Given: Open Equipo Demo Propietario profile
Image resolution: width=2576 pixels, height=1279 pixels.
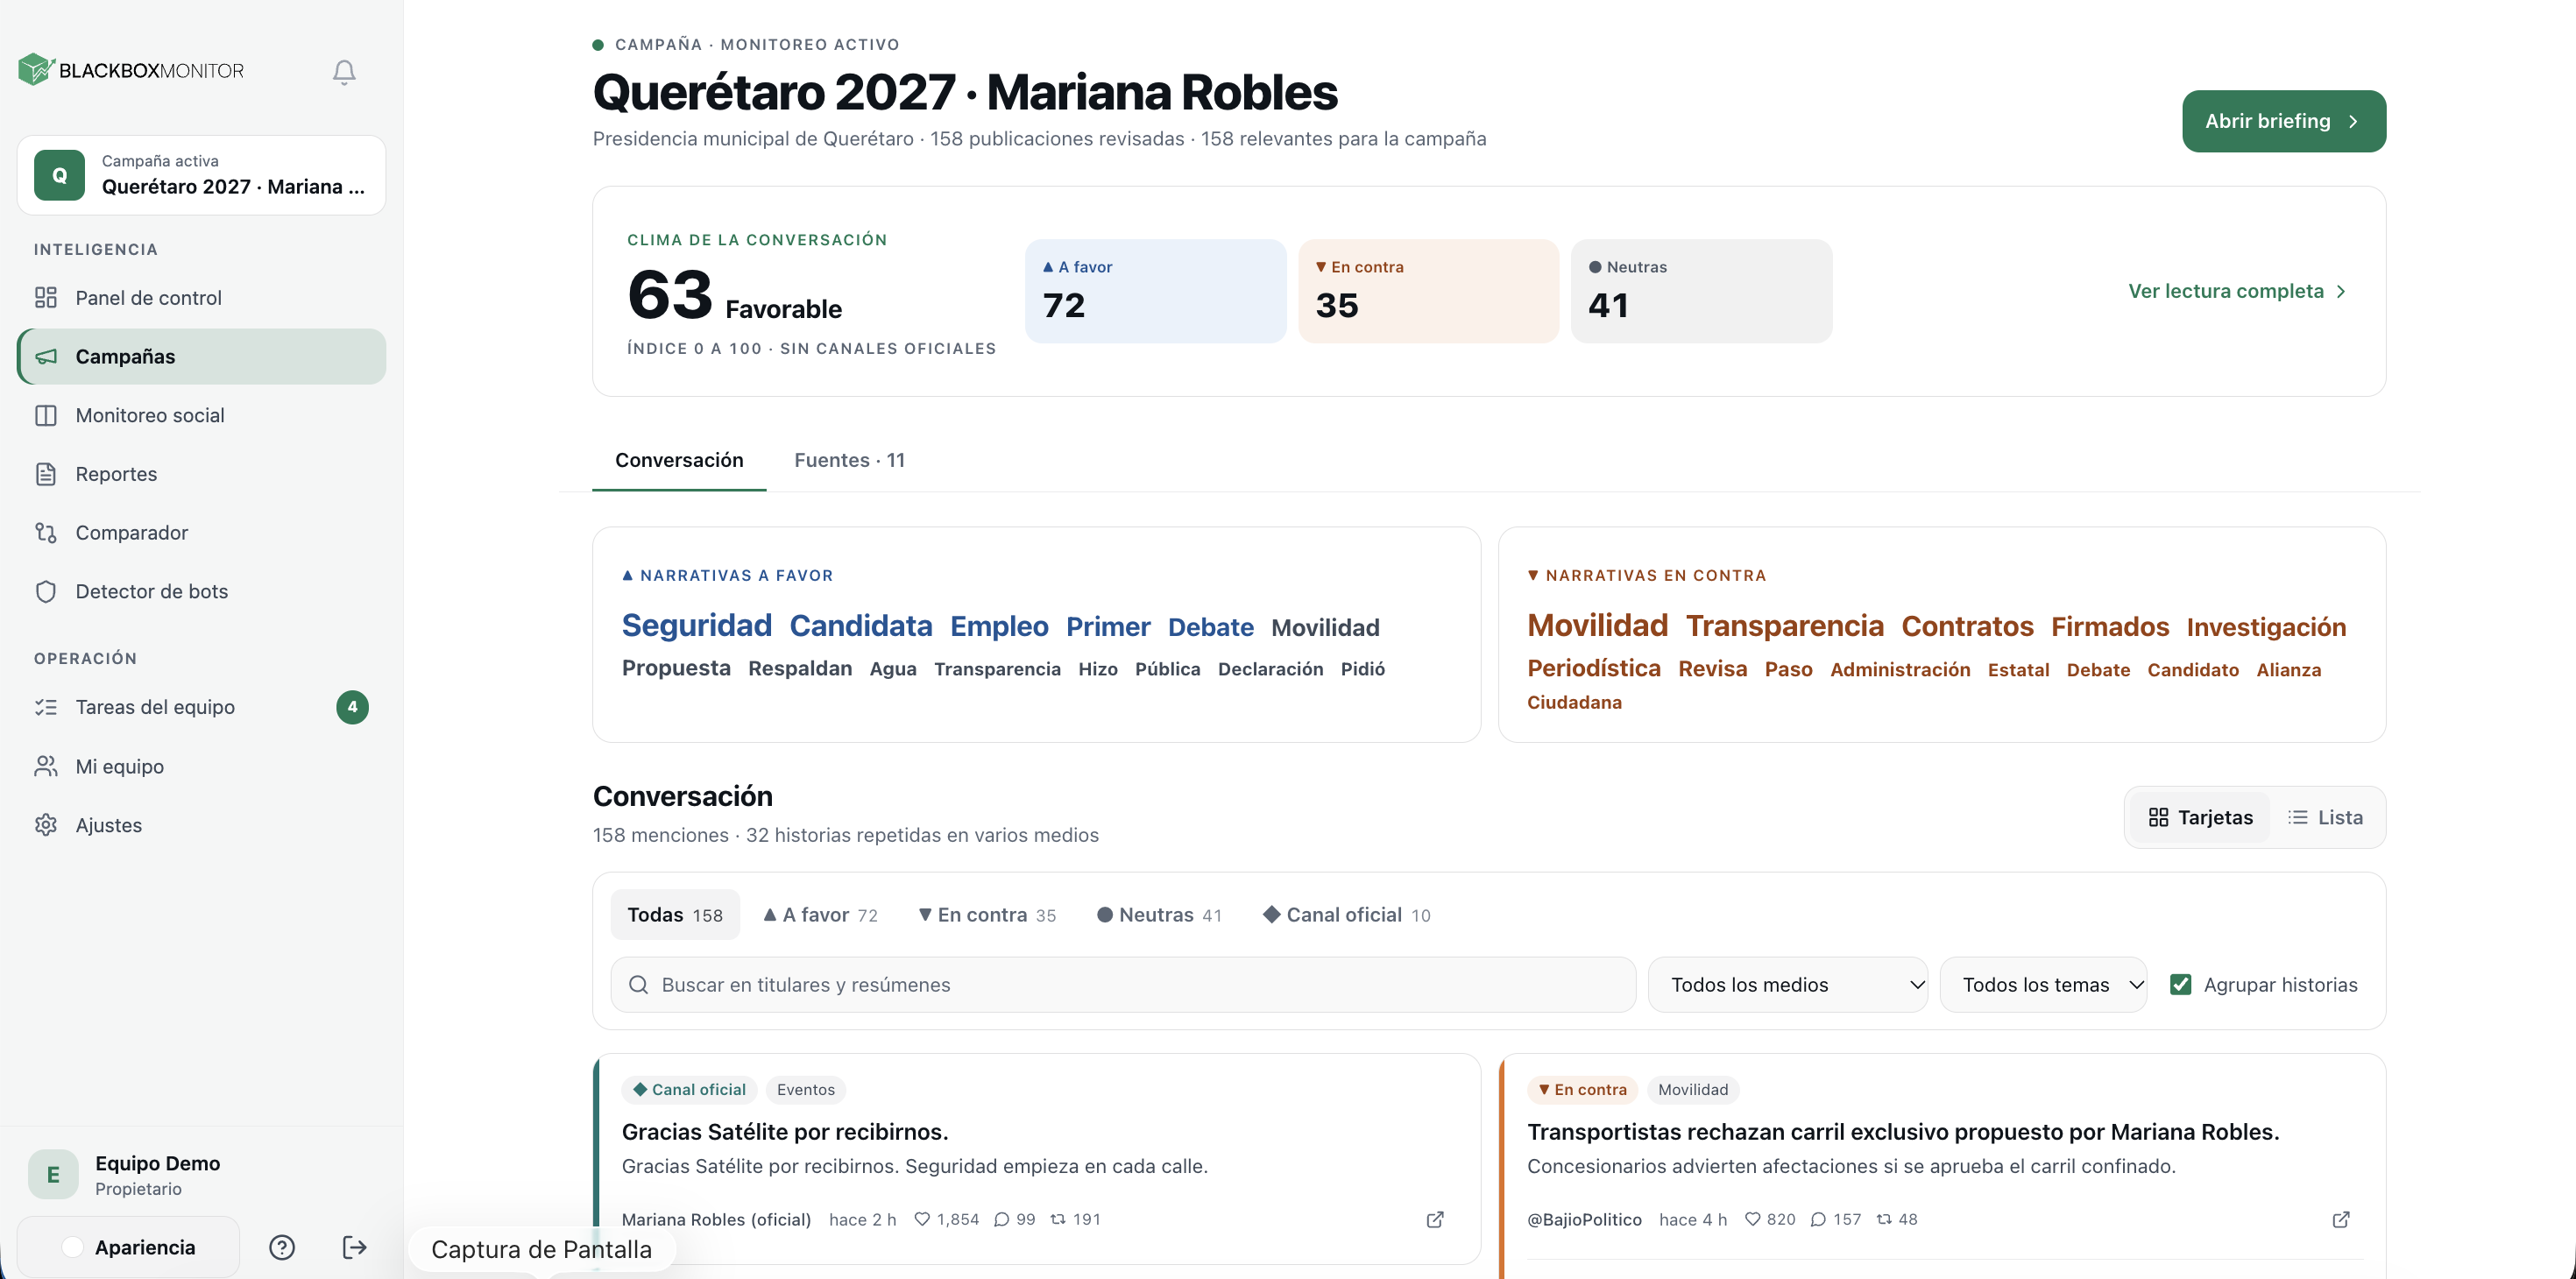Looking at the screenshot, I should 201,1174.
